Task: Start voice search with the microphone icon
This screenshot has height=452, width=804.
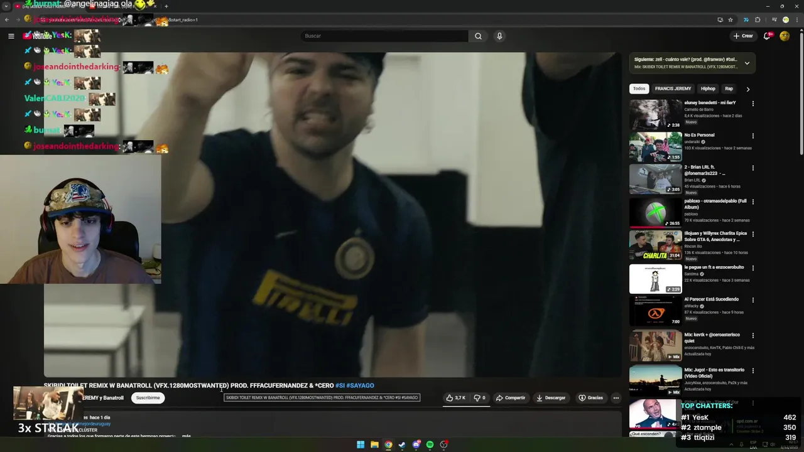Action: (499, 36)
